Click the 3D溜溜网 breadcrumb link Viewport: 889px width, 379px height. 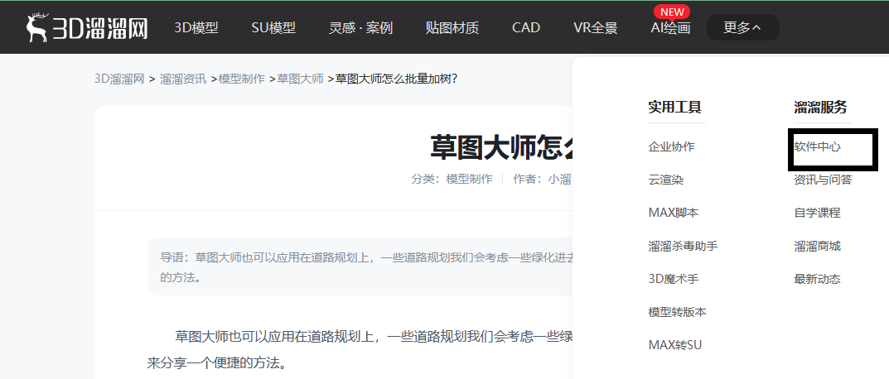point(119,79)
